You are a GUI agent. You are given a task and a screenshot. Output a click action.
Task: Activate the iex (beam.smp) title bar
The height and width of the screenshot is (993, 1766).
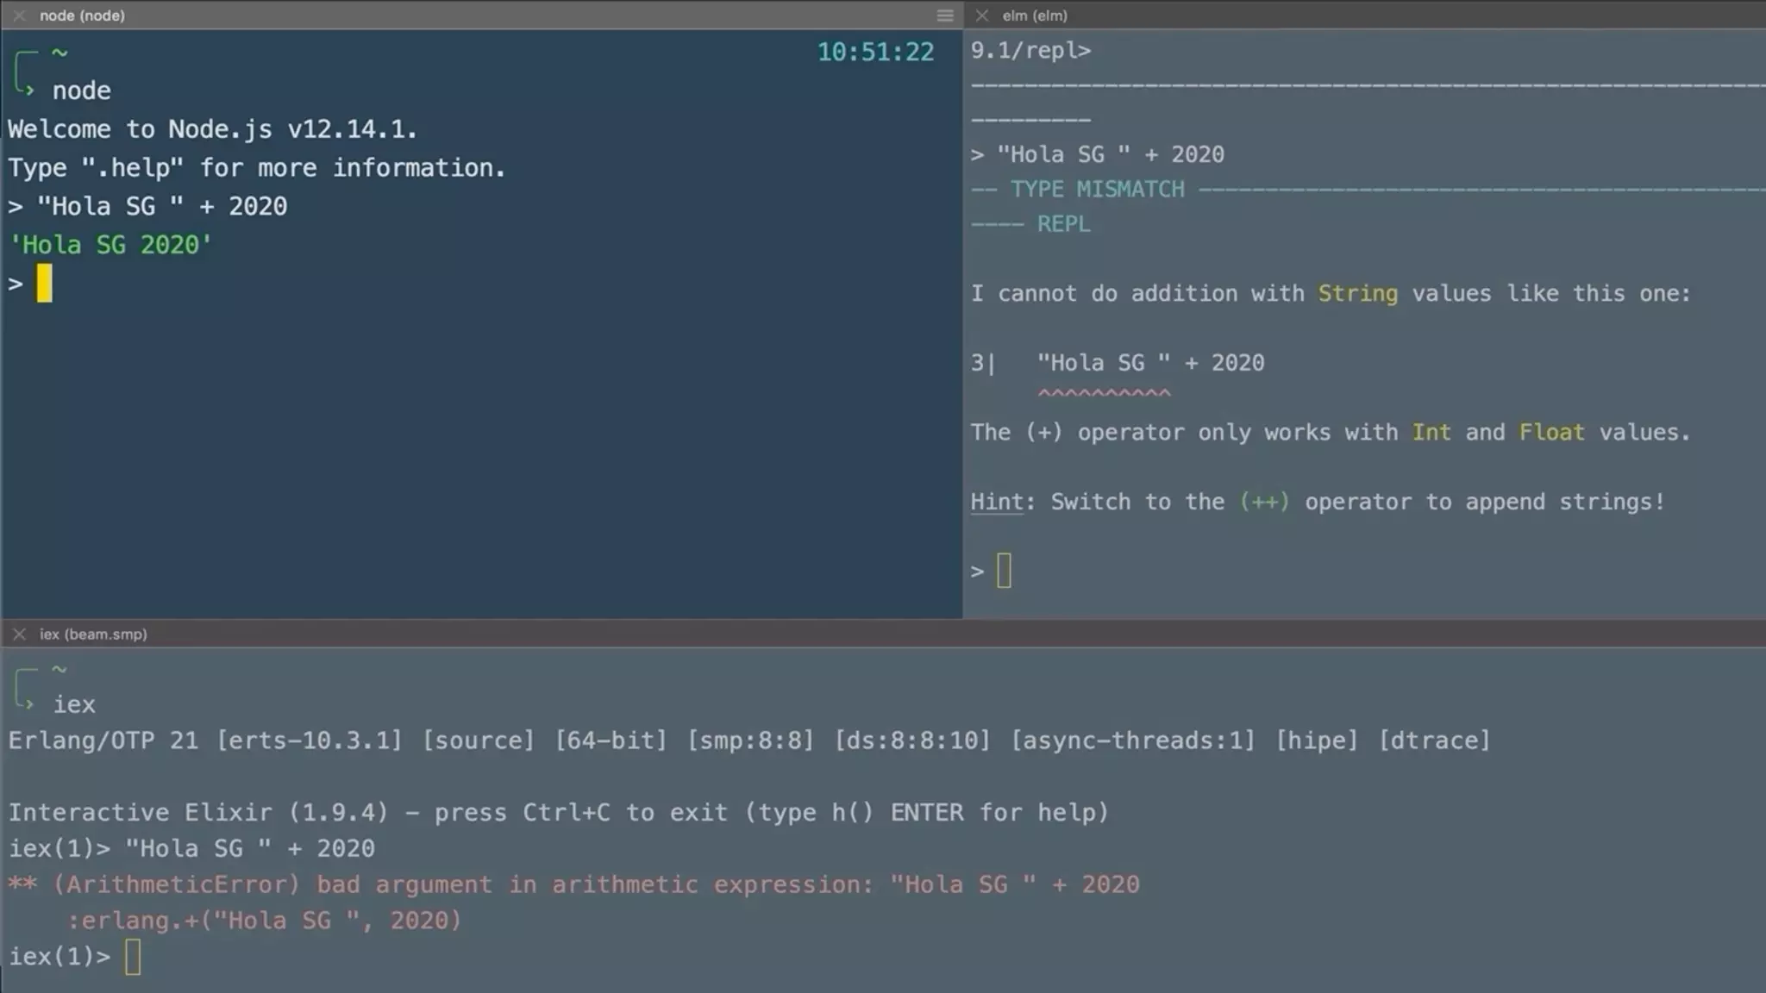coord(93,634)
